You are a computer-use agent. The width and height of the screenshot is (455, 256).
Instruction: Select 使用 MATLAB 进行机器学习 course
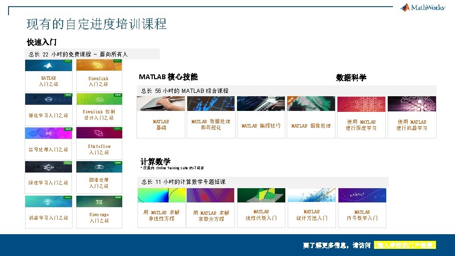pos(412,117)
